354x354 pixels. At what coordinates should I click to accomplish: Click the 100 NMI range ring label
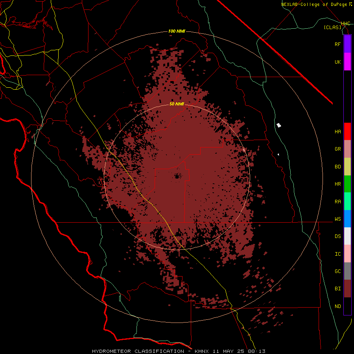tap(177, 31)
